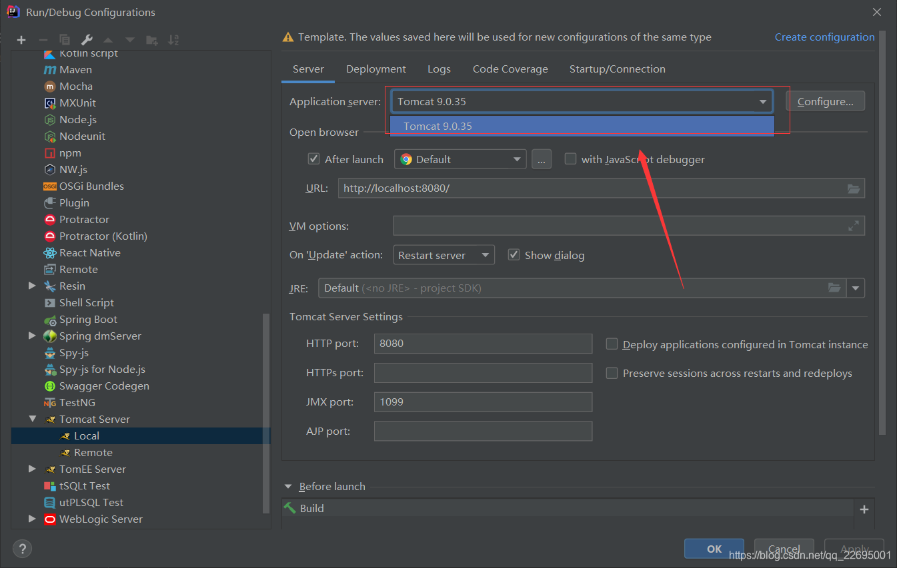
Task: Select the Spring Boot template icon
Action: point(50,320)
